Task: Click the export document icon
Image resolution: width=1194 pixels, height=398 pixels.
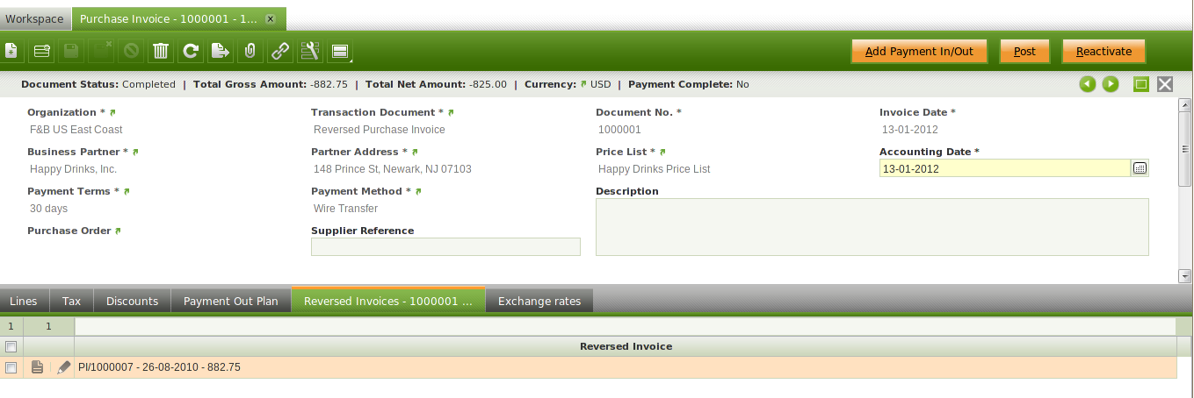Action: coord(220,52)
